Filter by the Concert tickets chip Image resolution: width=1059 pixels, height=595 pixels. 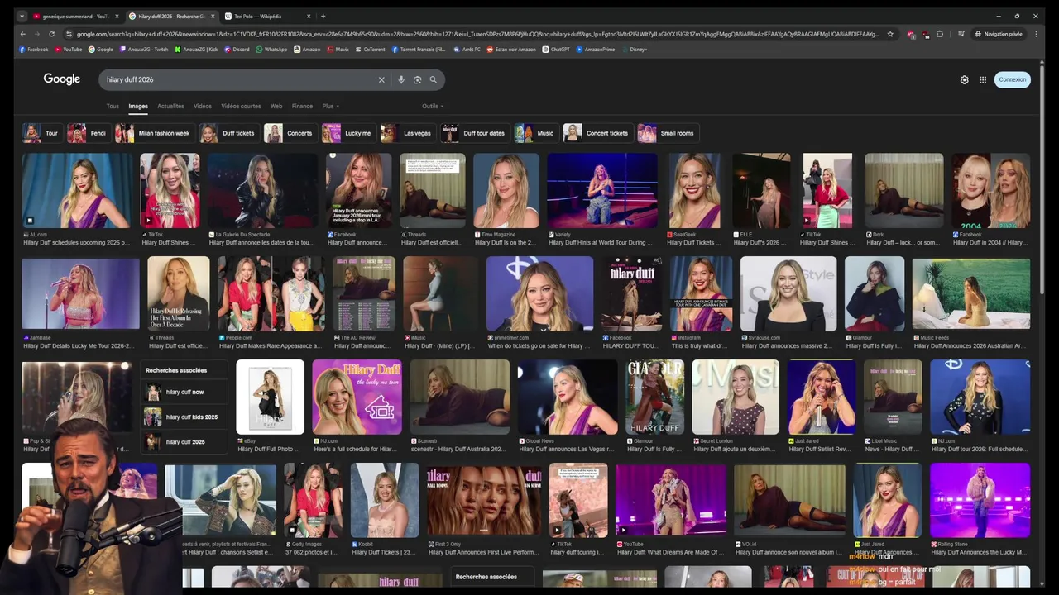click(597, 133)
